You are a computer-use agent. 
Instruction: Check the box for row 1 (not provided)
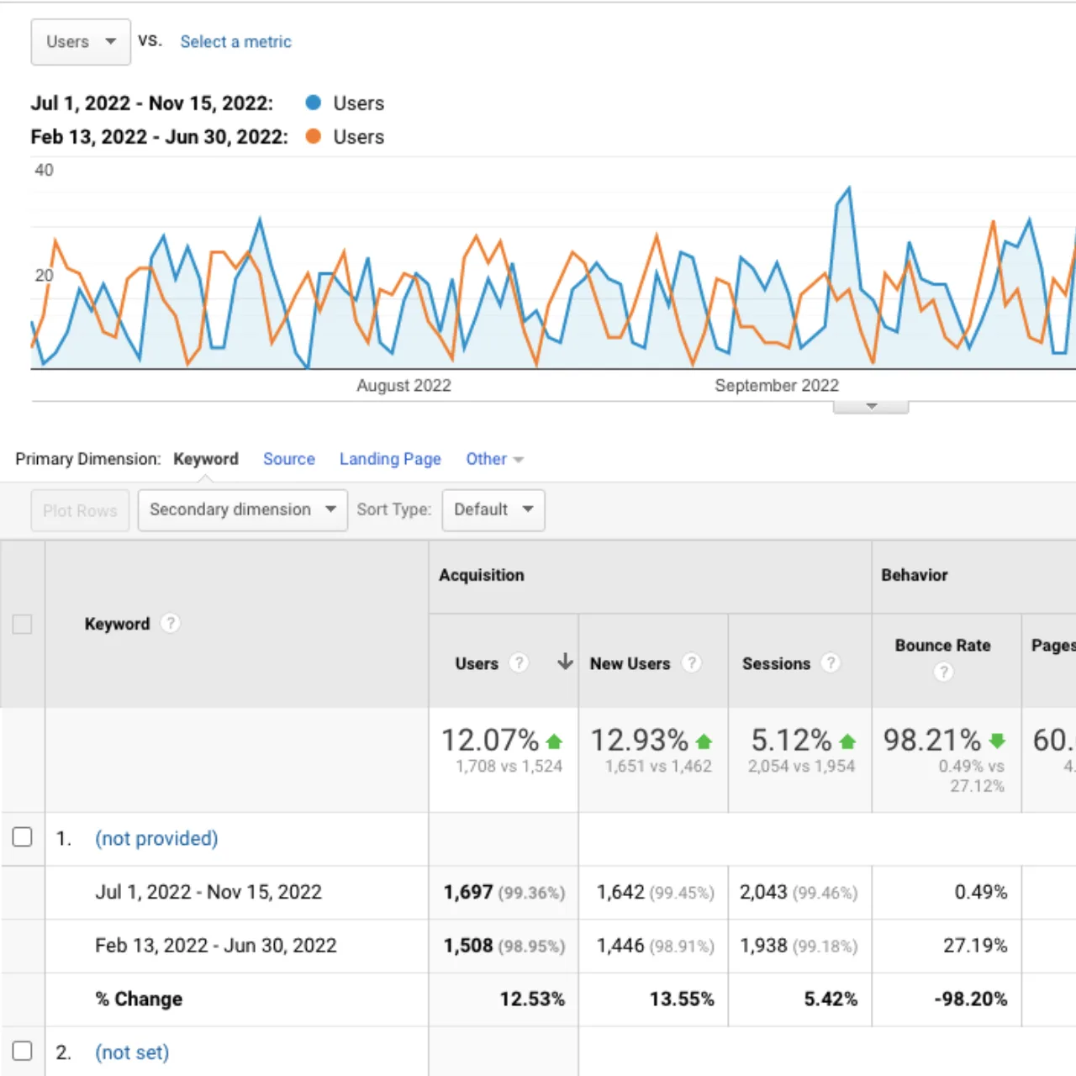tap(22, 837)
